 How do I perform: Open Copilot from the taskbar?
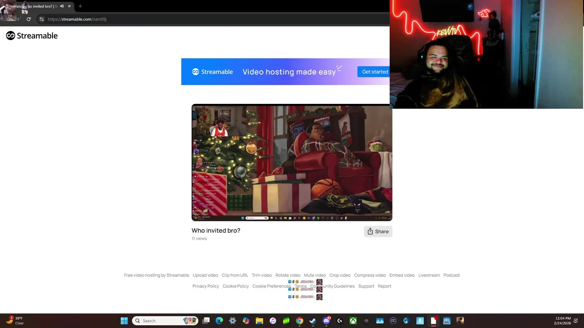click(246, 321)
